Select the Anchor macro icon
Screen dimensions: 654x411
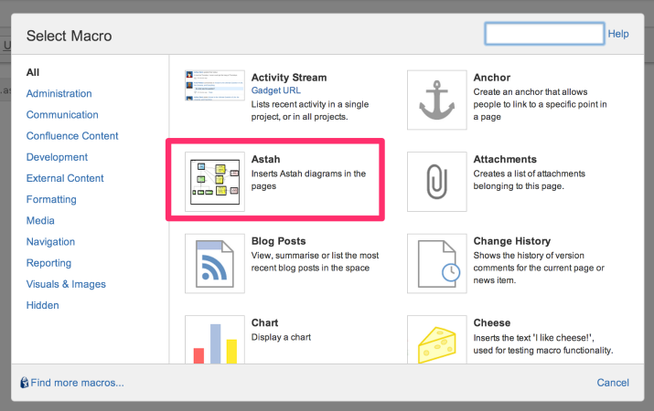436,100
